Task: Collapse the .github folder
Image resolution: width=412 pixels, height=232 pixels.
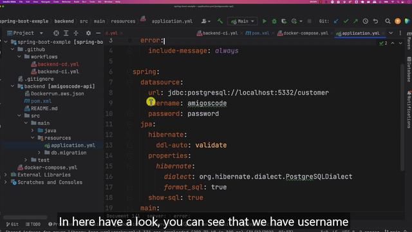Action: pos(13,50)
